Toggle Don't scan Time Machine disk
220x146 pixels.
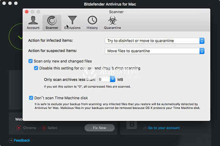[x=31, y=98]
